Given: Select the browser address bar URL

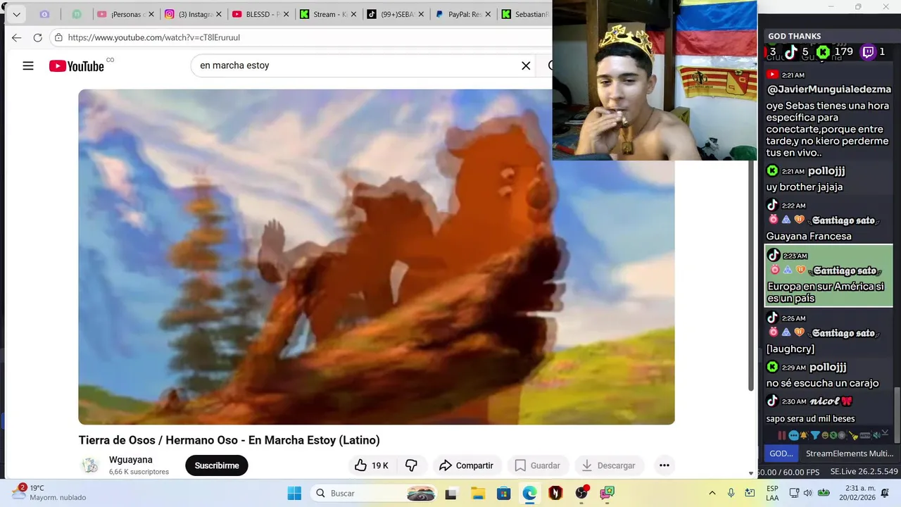Looking at the screenshot, I should pos(153,37).
